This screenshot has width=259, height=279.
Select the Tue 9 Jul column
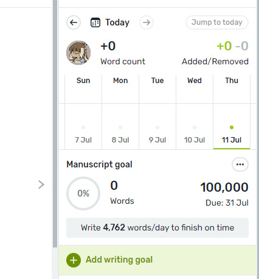[x=157, y=112]
